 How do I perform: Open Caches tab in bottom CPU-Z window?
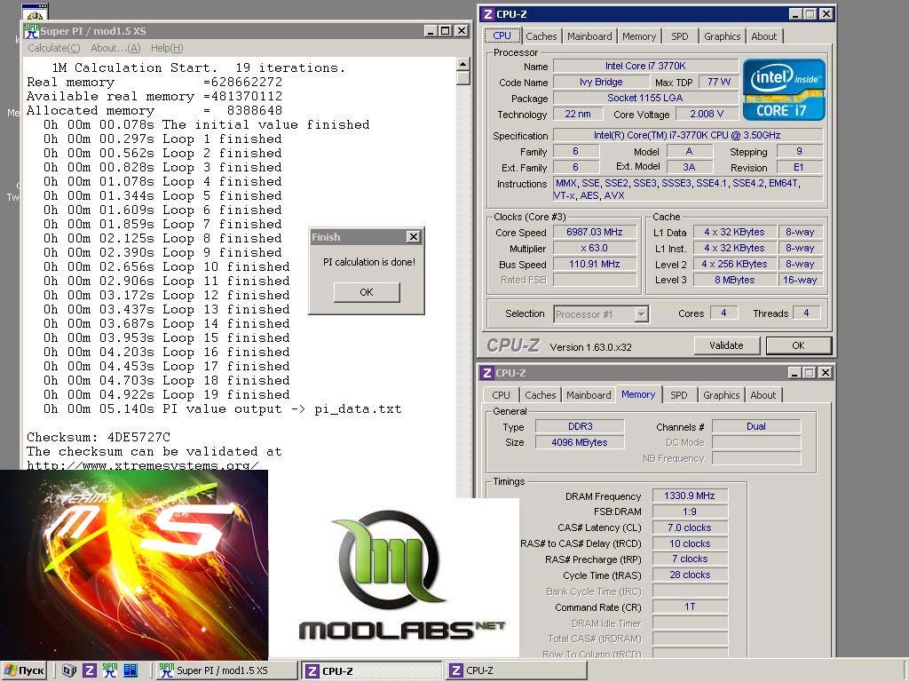(540, 395)
